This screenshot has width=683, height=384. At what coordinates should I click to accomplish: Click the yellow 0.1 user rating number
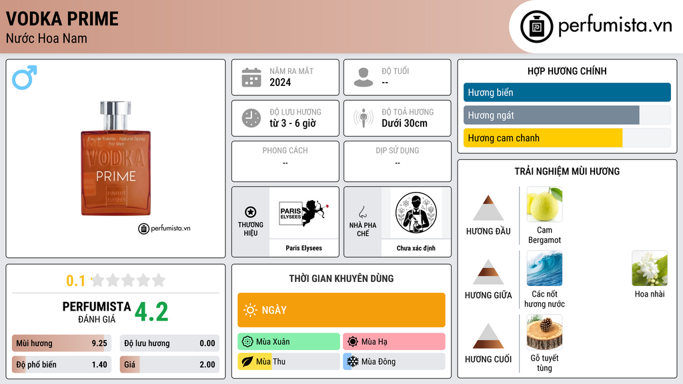76,281
